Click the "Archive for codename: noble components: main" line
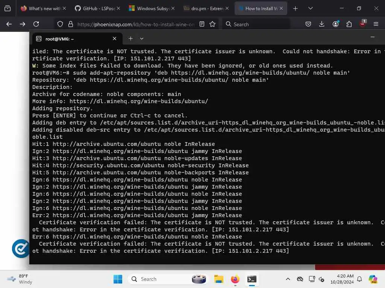The image size is (385, 288). point(106,94)
